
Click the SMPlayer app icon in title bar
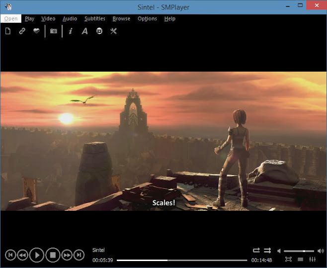(x=8, y=7)
